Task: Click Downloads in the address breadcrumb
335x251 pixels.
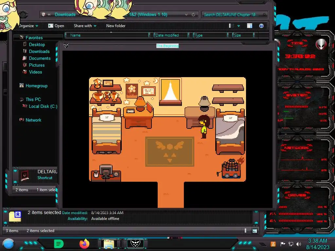Action: (65, 14)
